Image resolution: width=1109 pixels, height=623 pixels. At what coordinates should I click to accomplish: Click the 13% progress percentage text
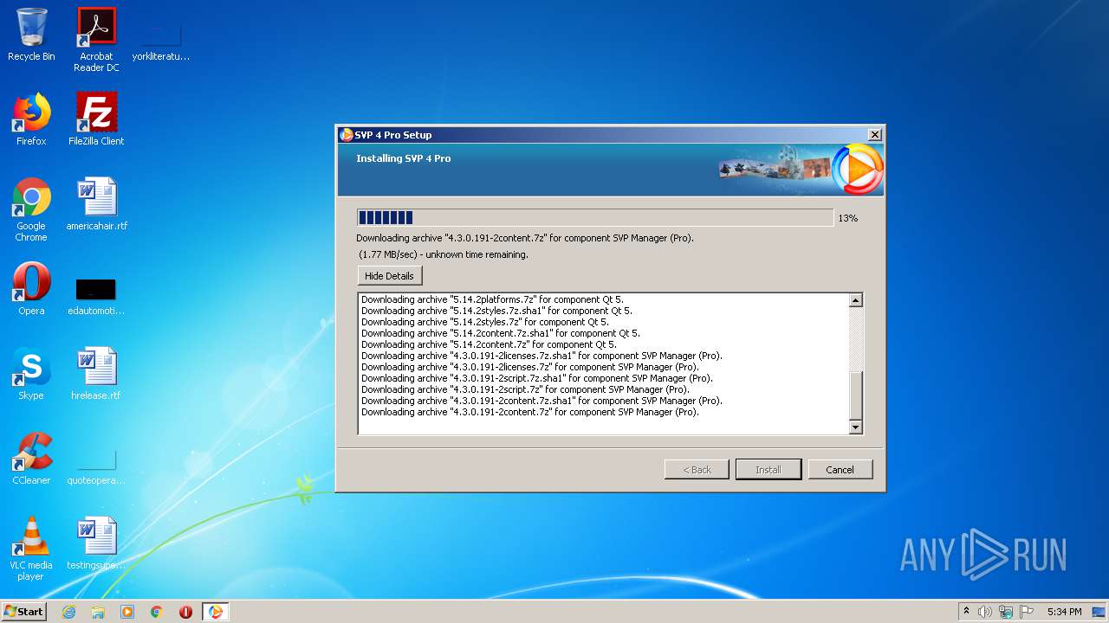pos(847,218)
